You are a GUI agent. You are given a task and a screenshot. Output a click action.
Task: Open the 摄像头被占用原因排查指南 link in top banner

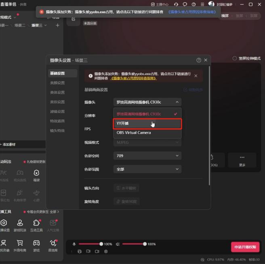pos(192,12)
